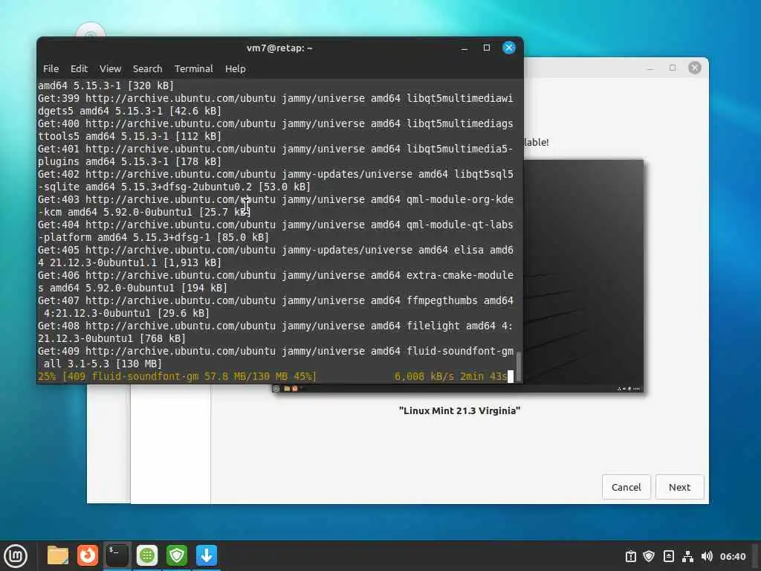
Task: Click the update notification tray icon
Action: click(x=630, y=556)
